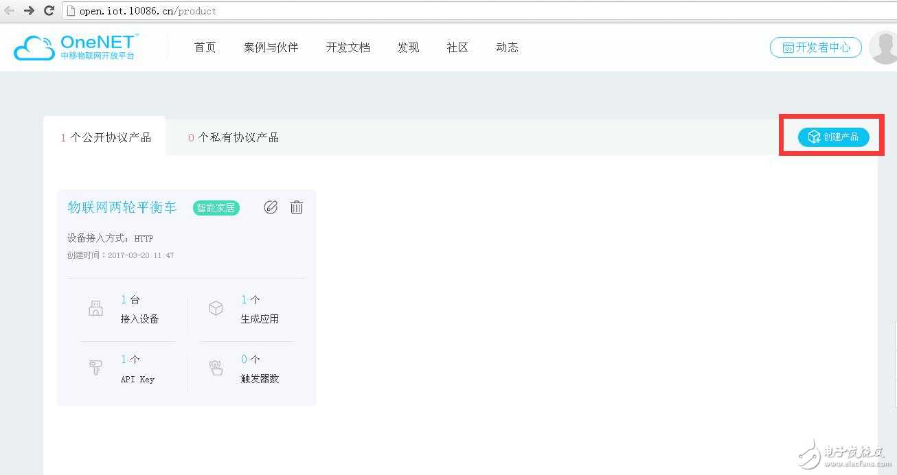Viewport: 897px width, 475px height.
Task: Edit the product with pencil icon
Action: (271, 207)
